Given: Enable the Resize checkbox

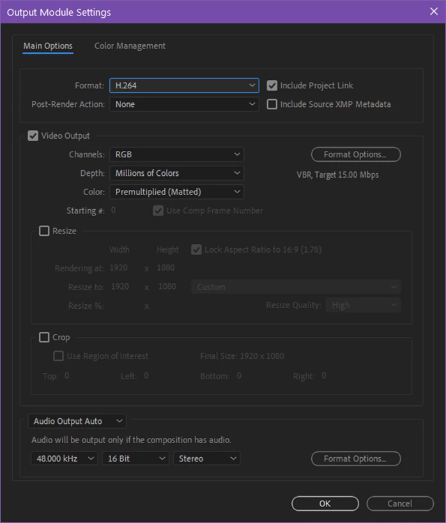Looking at the screenshot, I should pyautogui.click(x=44, y=231).
